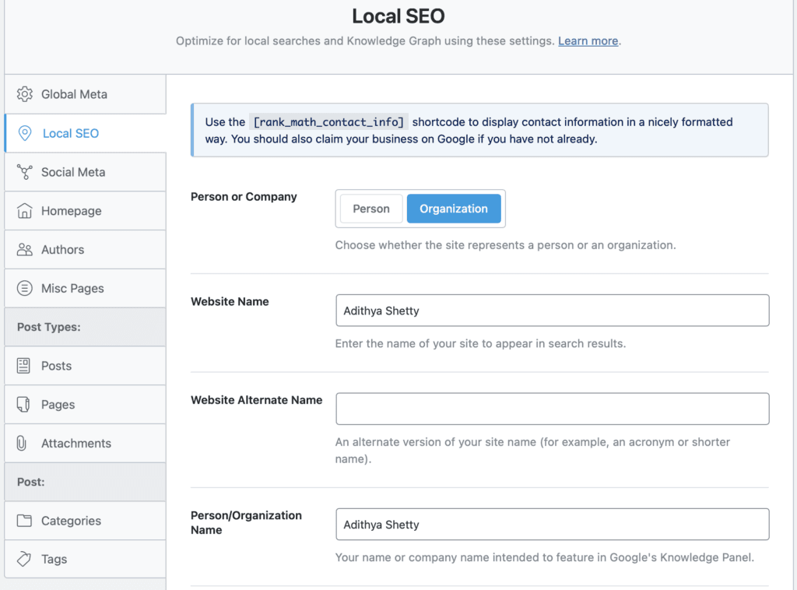The height and width of the screenshot is (590, 797).
Task: Click the Website Alternate Name label
Action: [x=257, y=400]
